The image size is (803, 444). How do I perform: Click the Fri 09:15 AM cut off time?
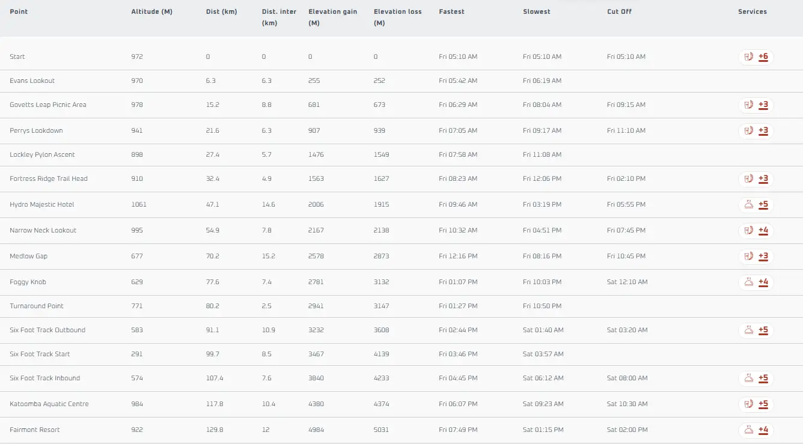(626, 105)
